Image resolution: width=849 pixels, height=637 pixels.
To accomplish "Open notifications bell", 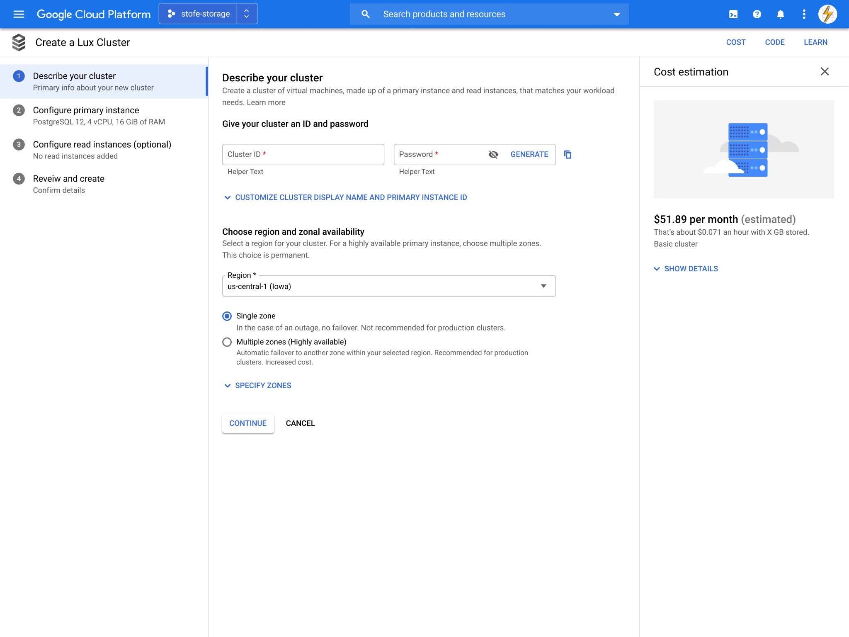I will (781, 14).
